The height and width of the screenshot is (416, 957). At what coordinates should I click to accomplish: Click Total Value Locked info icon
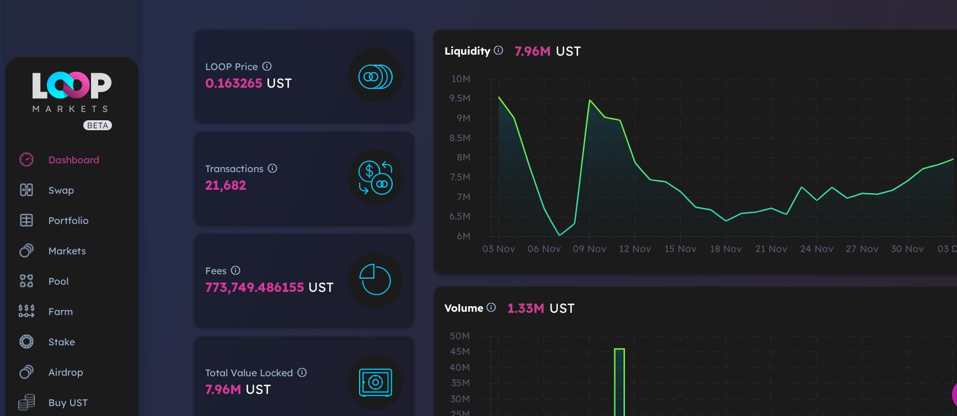click(x=302, y=372)
